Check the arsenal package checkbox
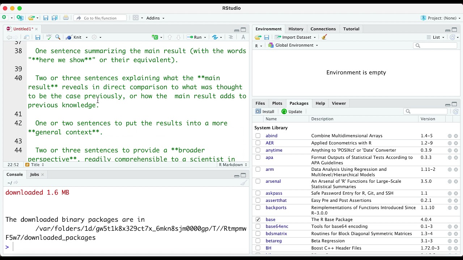463x260 pixels. click(258, 181)
